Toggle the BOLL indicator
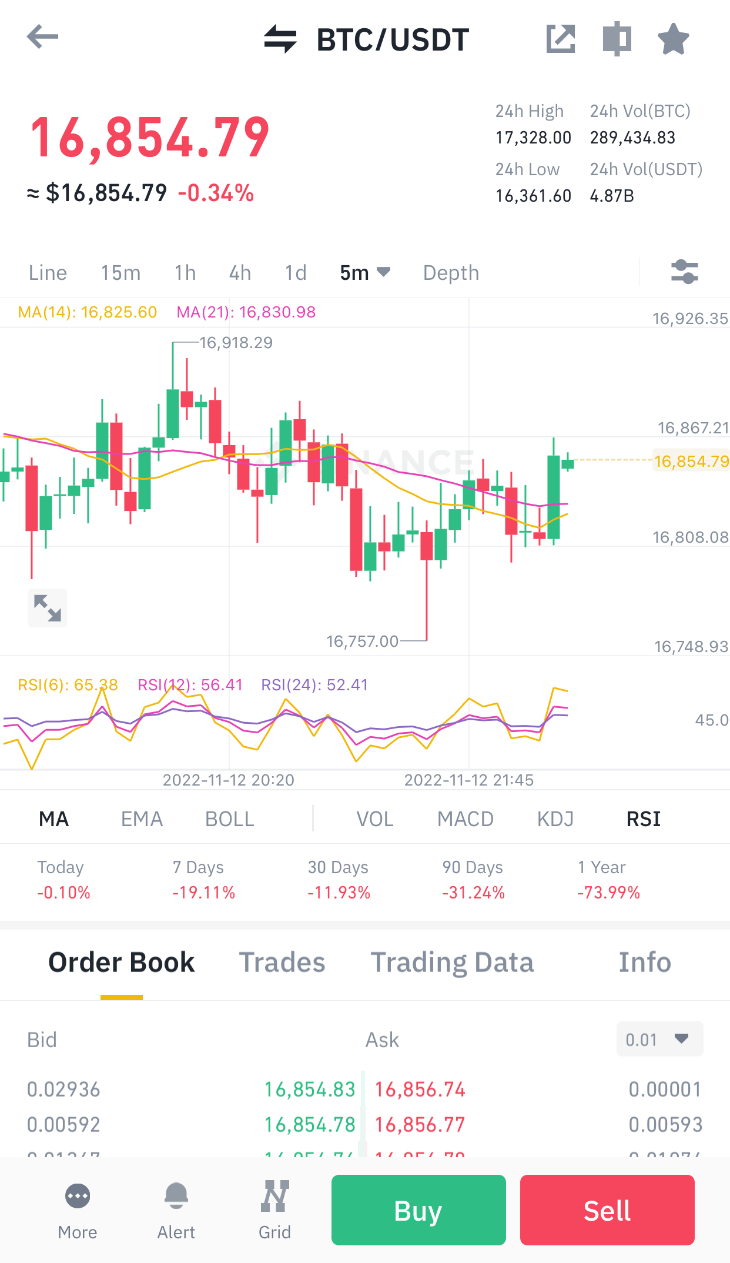This screenshot has width=730, height=1263. click(x=230, y=819)
